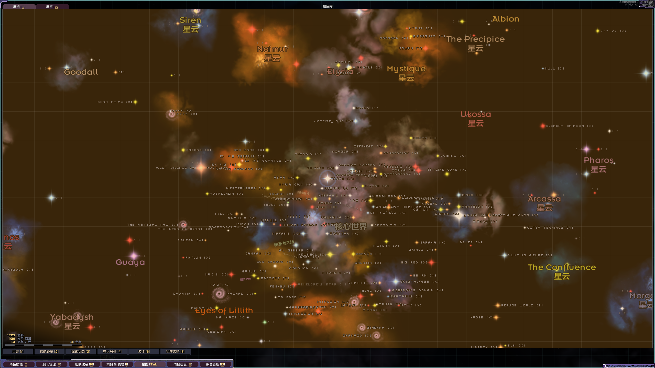This screenshot has width=655, height=368.
Task: Select the Refuge World star
Action: click(x=498, y=305)
